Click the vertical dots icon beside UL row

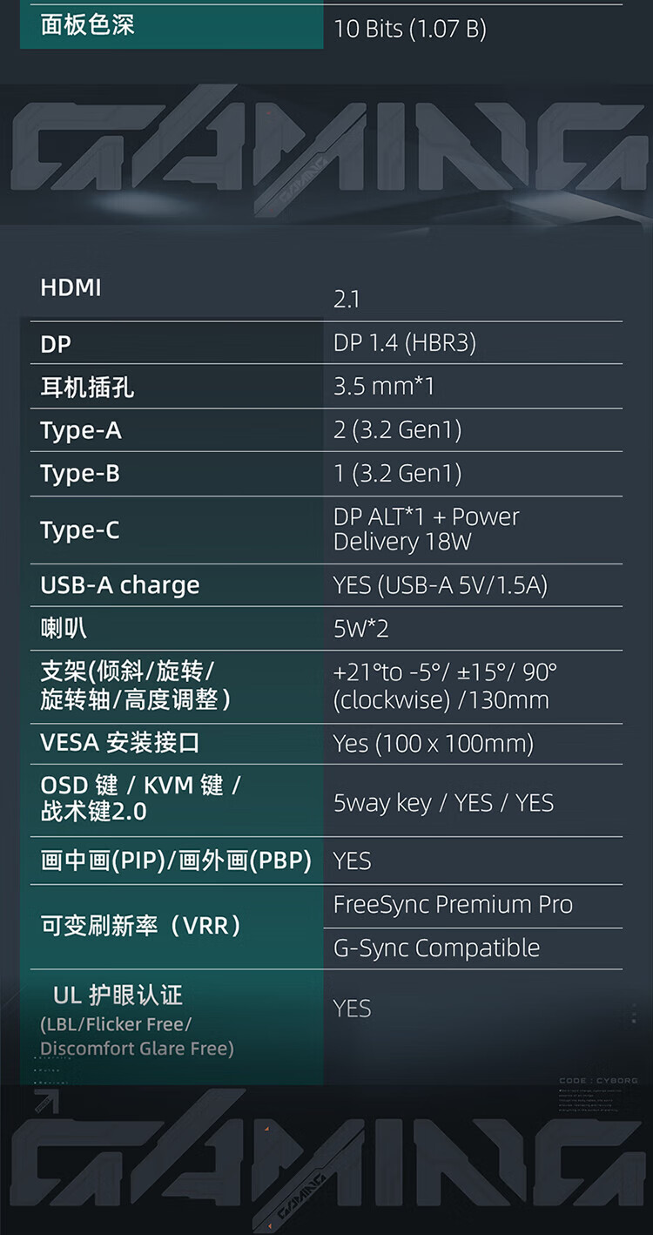[x=634, y=1013]
